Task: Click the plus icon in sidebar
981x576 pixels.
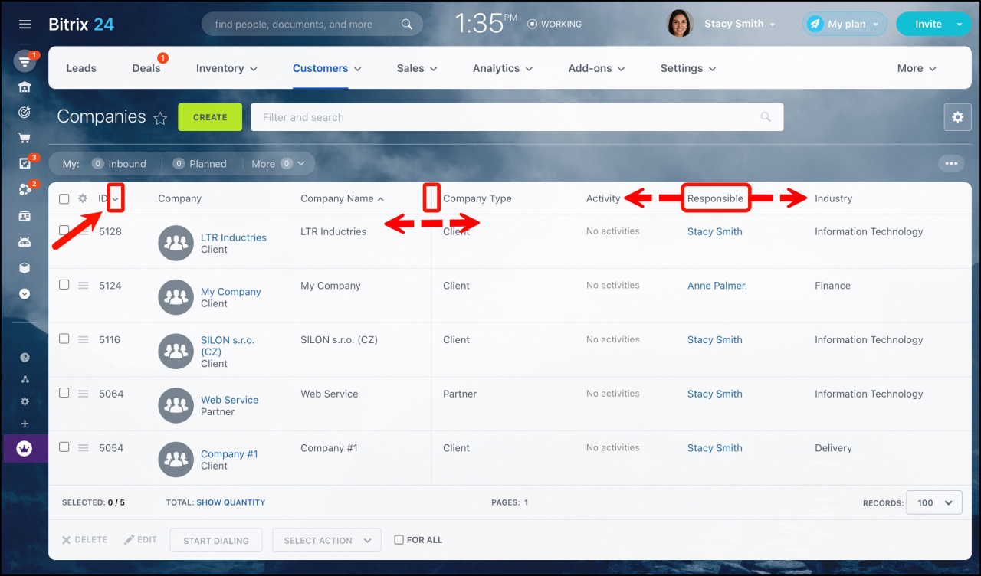Action: (x=25, y=424)
